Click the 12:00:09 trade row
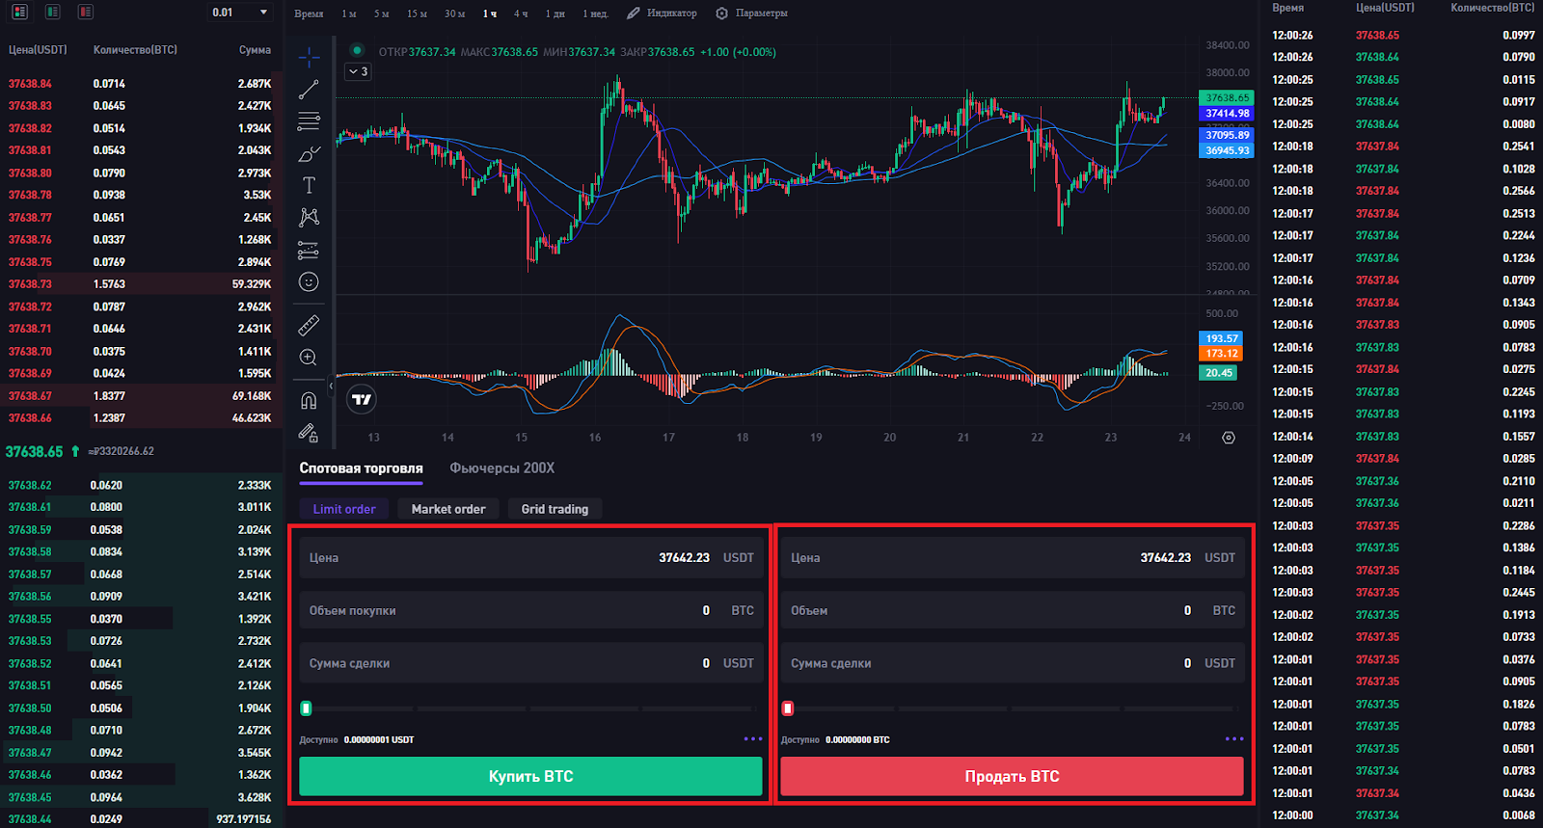This screenshot has height=828, width=1543. click(x=1403, y=459)
